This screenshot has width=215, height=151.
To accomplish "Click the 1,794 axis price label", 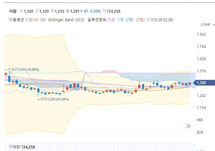I will pos(201,47).
